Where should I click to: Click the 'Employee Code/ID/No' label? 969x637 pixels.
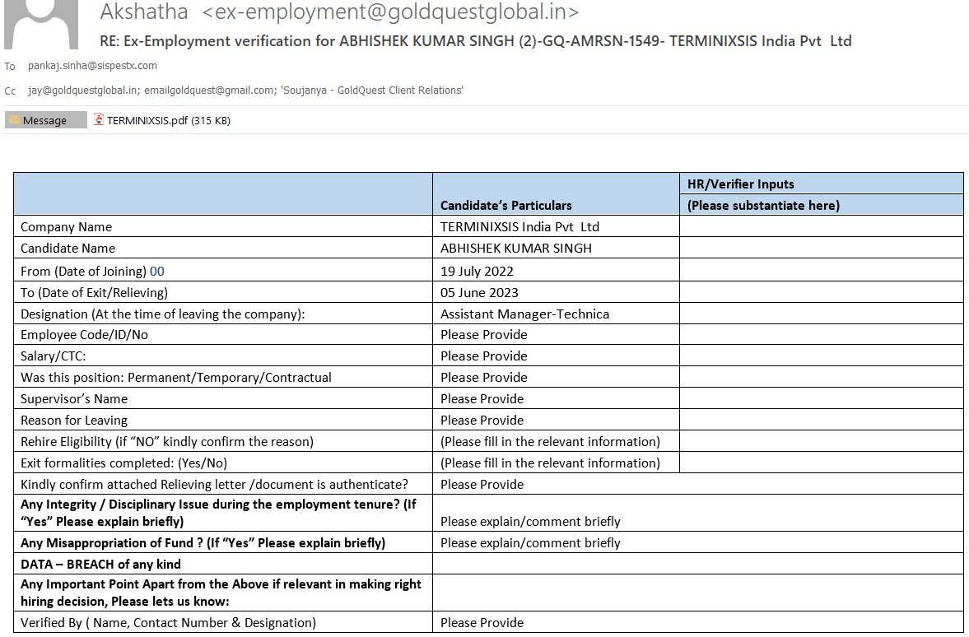(84, 334)
